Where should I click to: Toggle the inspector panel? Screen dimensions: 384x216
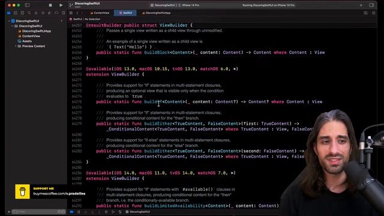[x=371, y=5]
